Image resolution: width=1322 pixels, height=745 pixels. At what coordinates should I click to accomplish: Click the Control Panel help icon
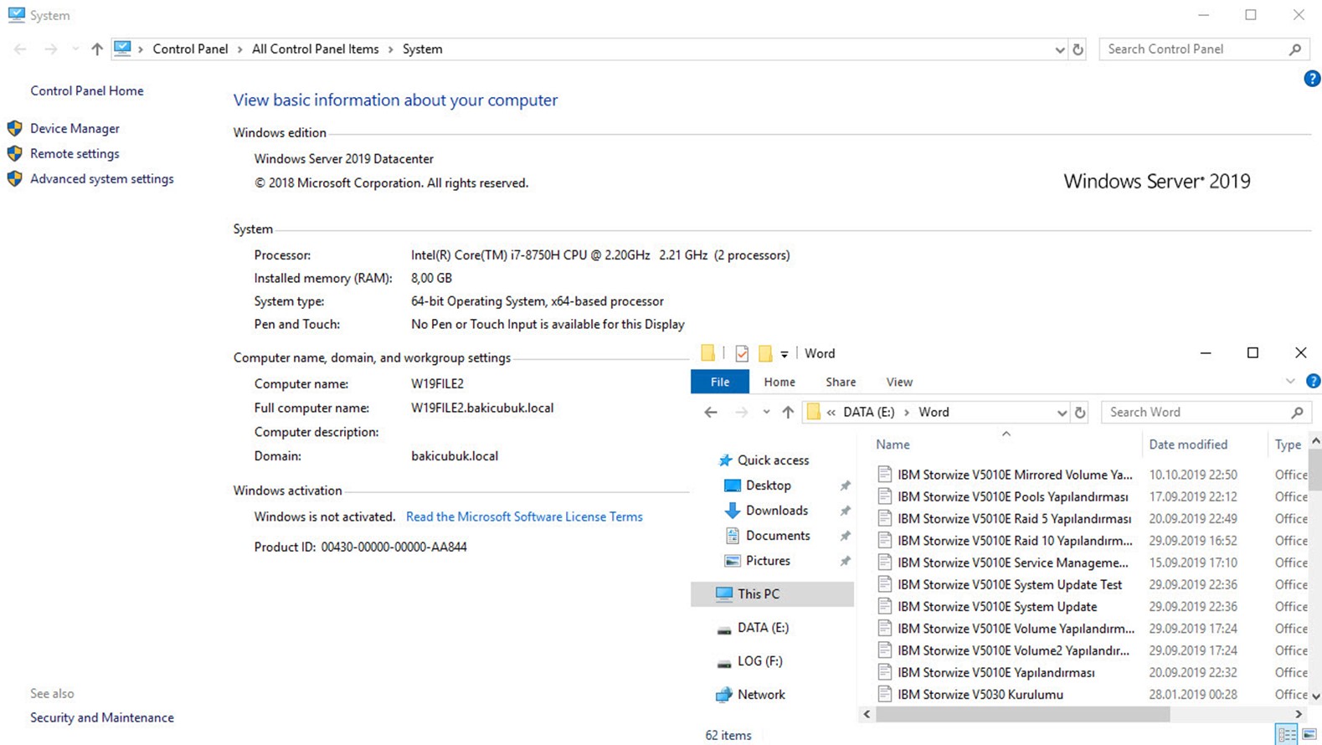click(1312, 78)
